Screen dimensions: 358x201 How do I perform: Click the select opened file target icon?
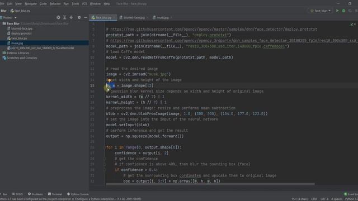[x=58, y=17]
